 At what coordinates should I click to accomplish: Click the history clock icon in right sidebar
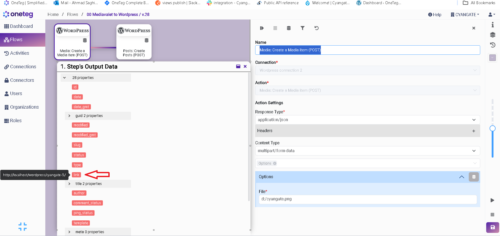[492, 45]
